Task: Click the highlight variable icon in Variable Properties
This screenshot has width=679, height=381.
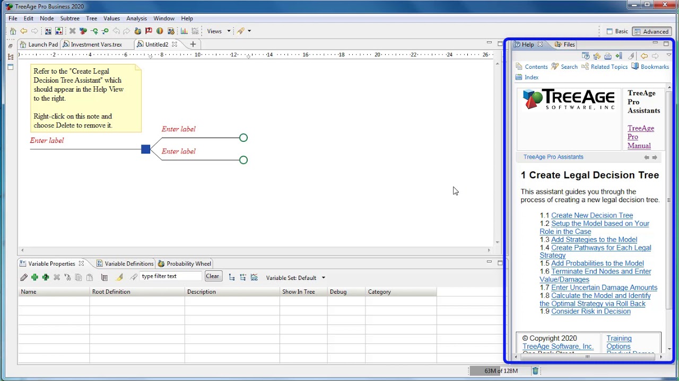Action: point(120,277)
